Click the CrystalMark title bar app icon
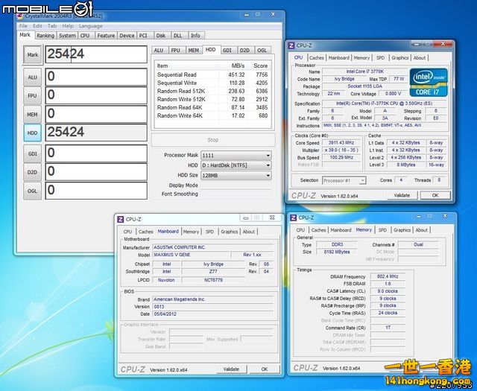The height and width of the screenshot is (391, 477). point(21,16)
